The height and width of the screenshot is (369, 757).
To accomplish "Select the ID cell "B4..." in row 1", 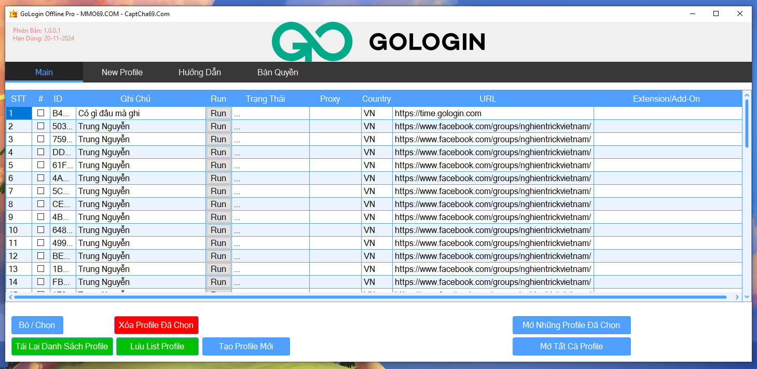I will 63,113.
